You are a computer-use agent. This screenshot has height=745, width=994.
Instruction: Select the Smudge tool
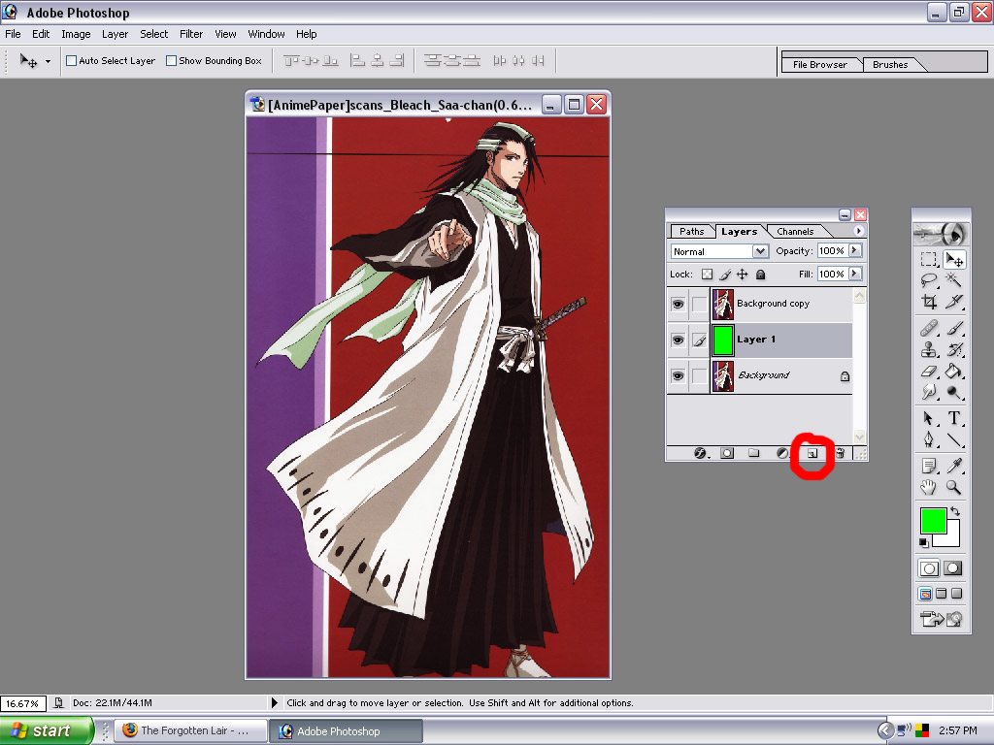click(x=929, y=392)
